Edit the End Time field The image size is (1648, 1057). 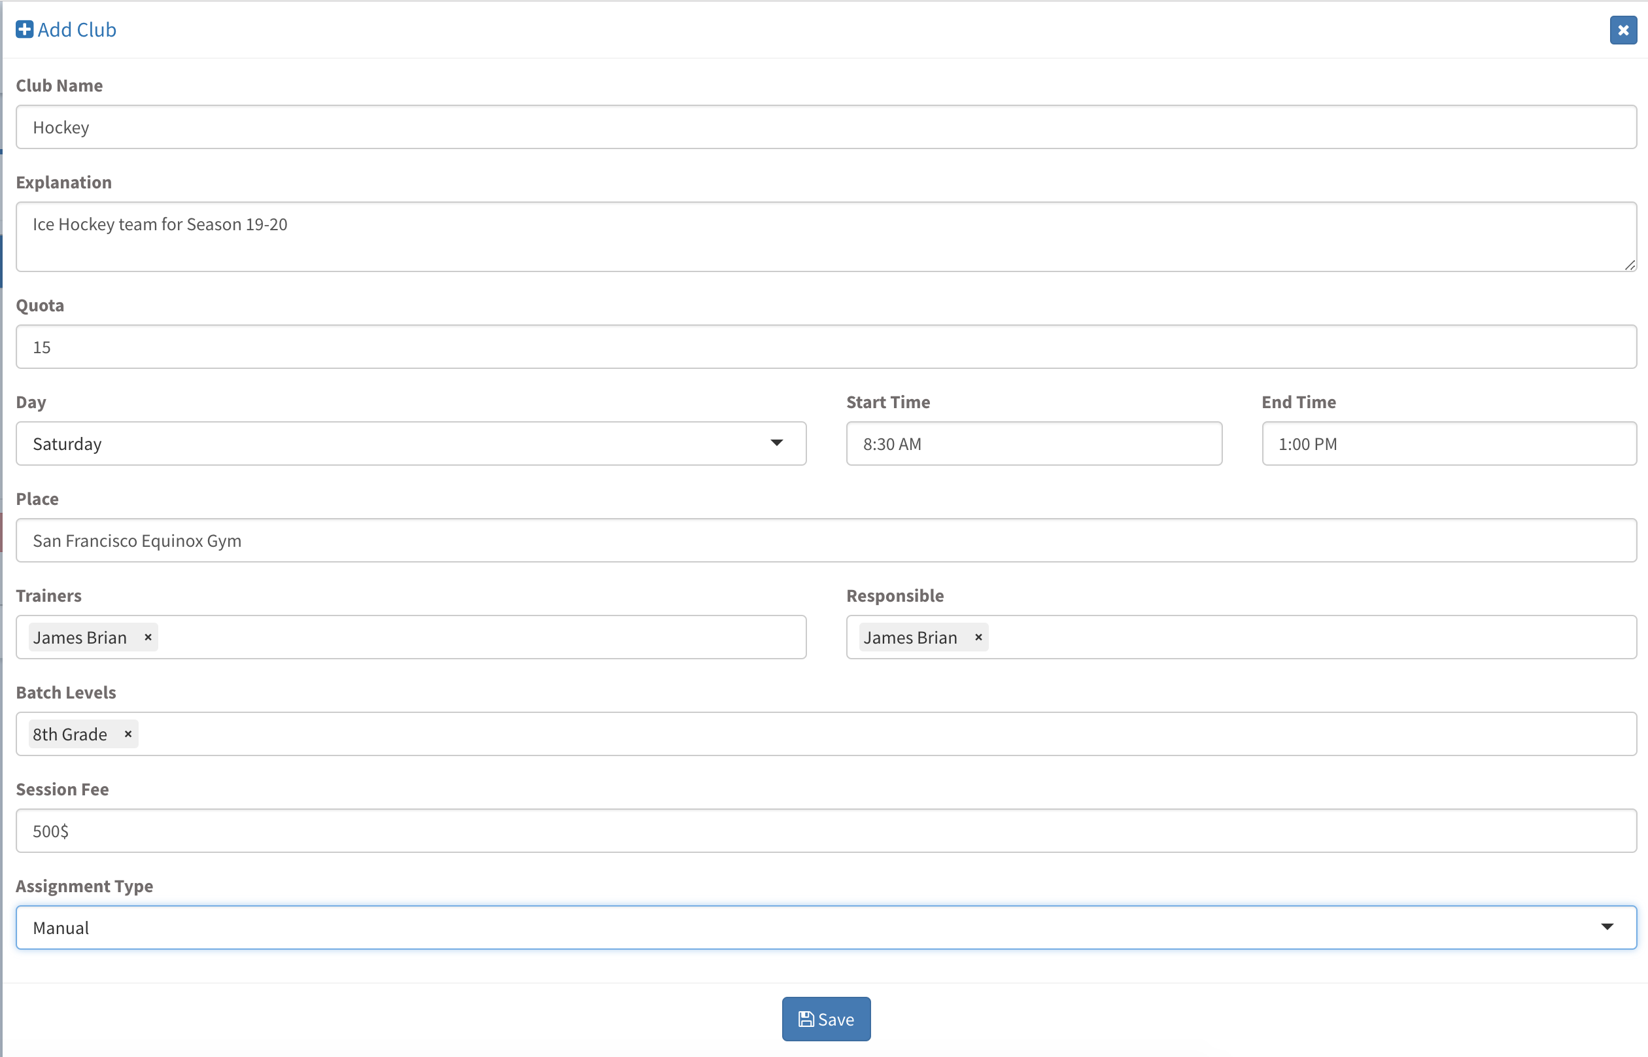(x=1449, y=443)
